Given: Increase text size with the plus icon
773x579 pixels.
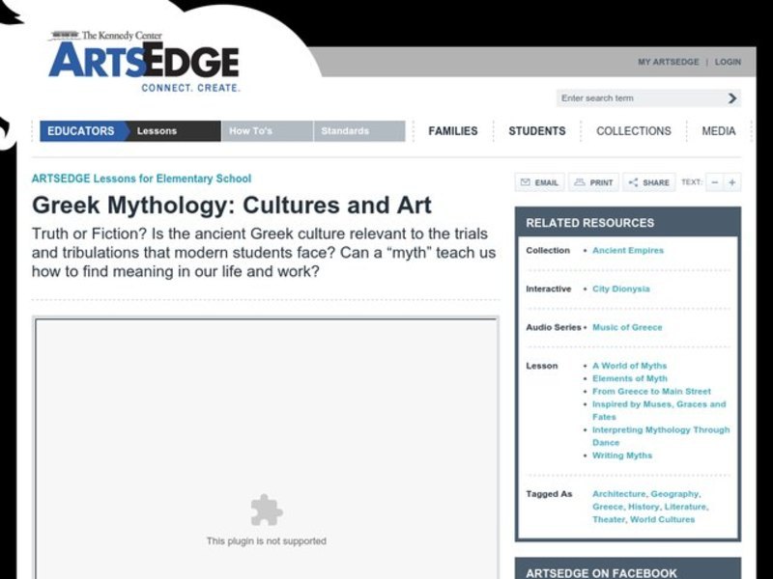Looking at the screenshot, I should [731, 182].
